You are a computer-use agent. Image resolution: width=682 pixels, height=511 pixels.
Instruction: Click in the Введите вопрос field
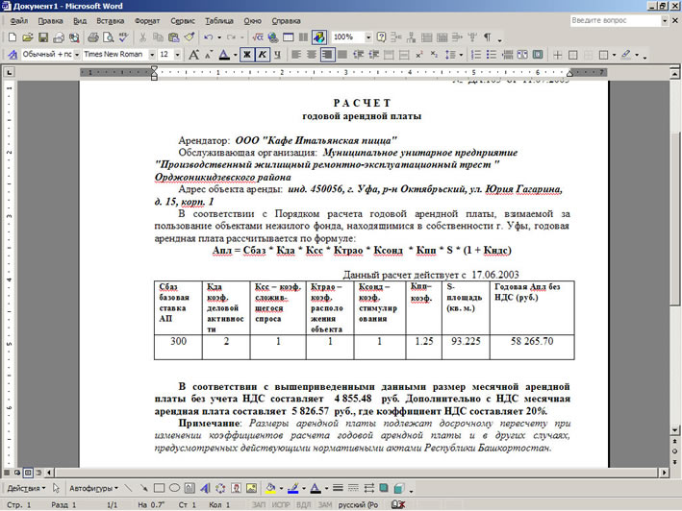point(616,20)
